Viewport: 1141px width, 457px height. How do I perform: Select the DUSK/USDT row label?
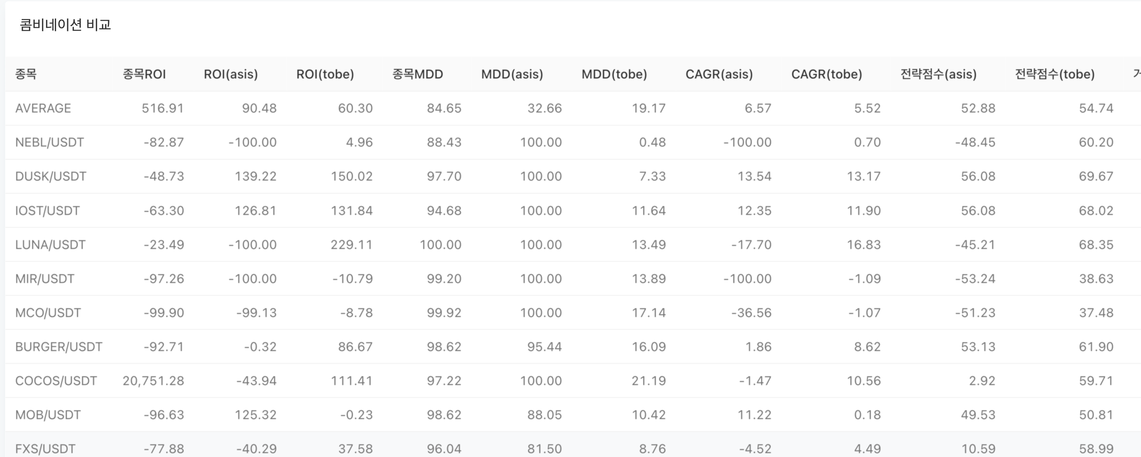[51, 176]
